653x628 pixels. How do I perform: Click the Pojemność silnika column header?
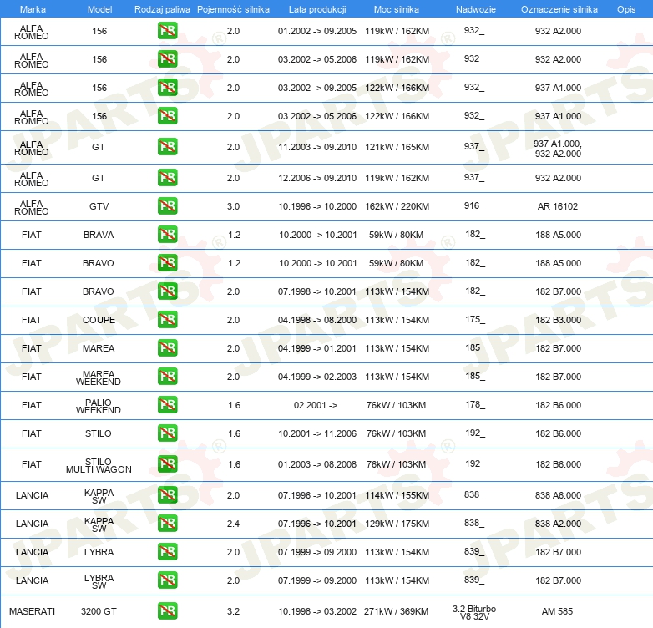(x=233, y=9)
